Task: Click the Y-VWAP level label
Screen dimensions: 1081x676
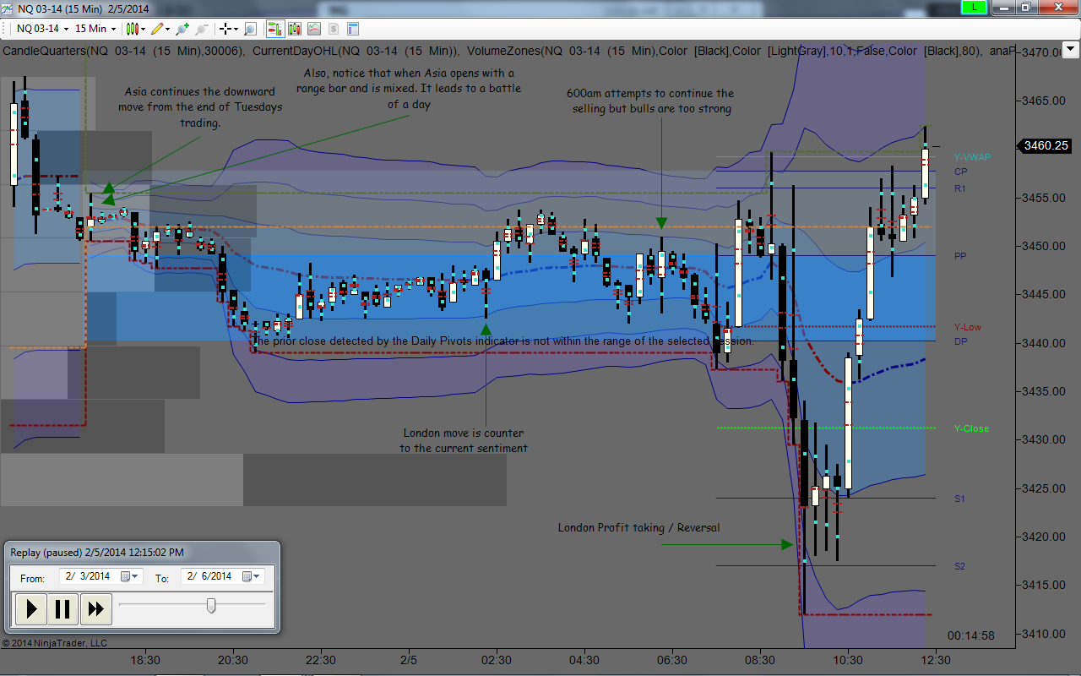Action: tap(972, 157)
